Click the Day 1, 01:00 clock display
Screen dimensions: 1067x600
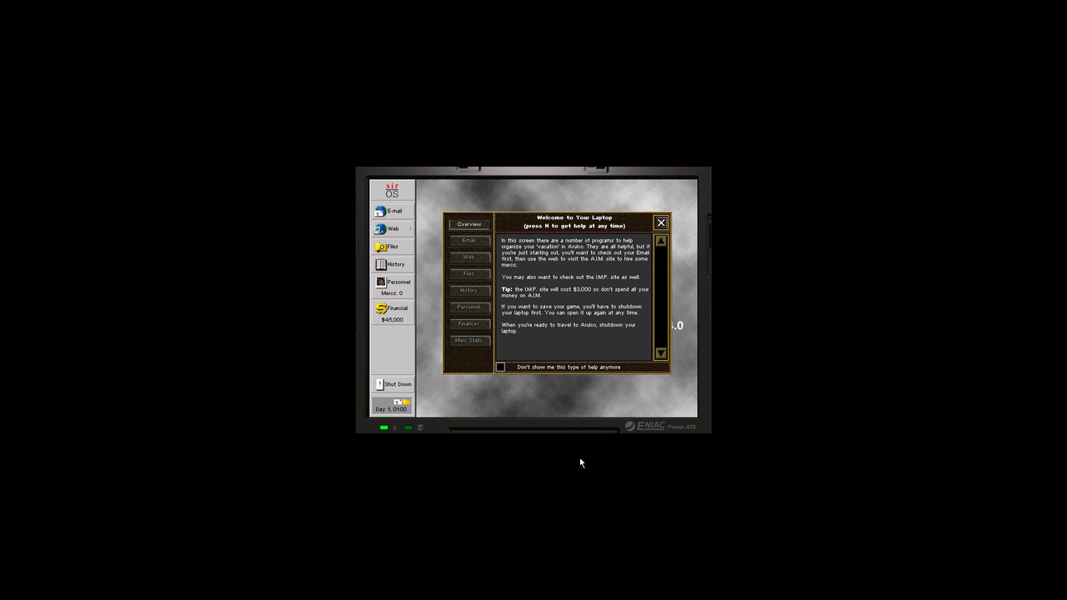click(x=392, y=406)
